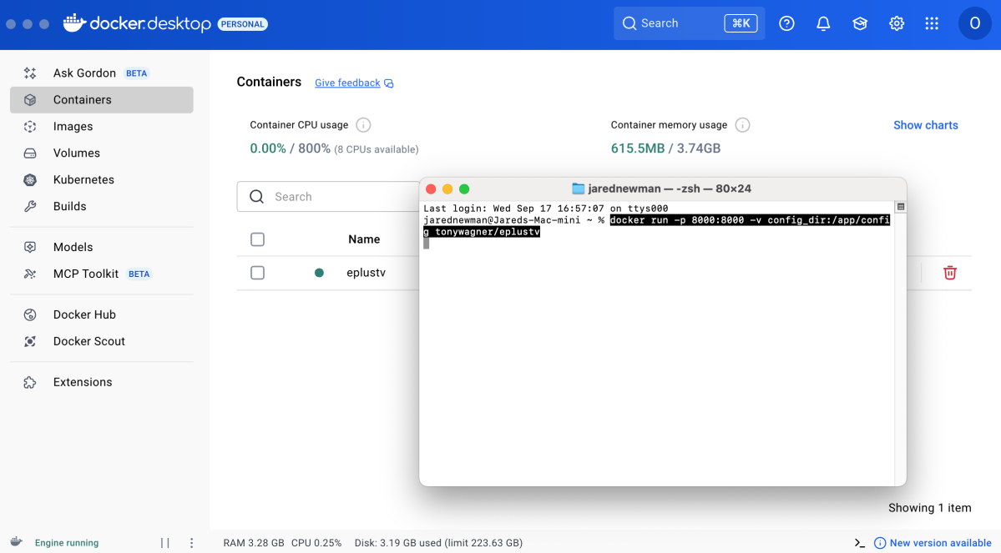Click the CPU 0.25% status text
This screenshot has width=1001, height=553.
point(316,543)
